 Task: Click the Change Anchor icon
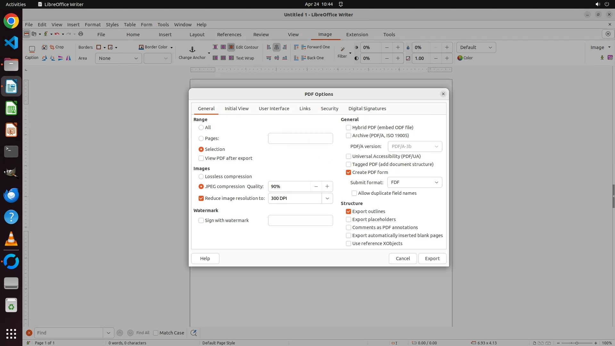click(192, 49)
